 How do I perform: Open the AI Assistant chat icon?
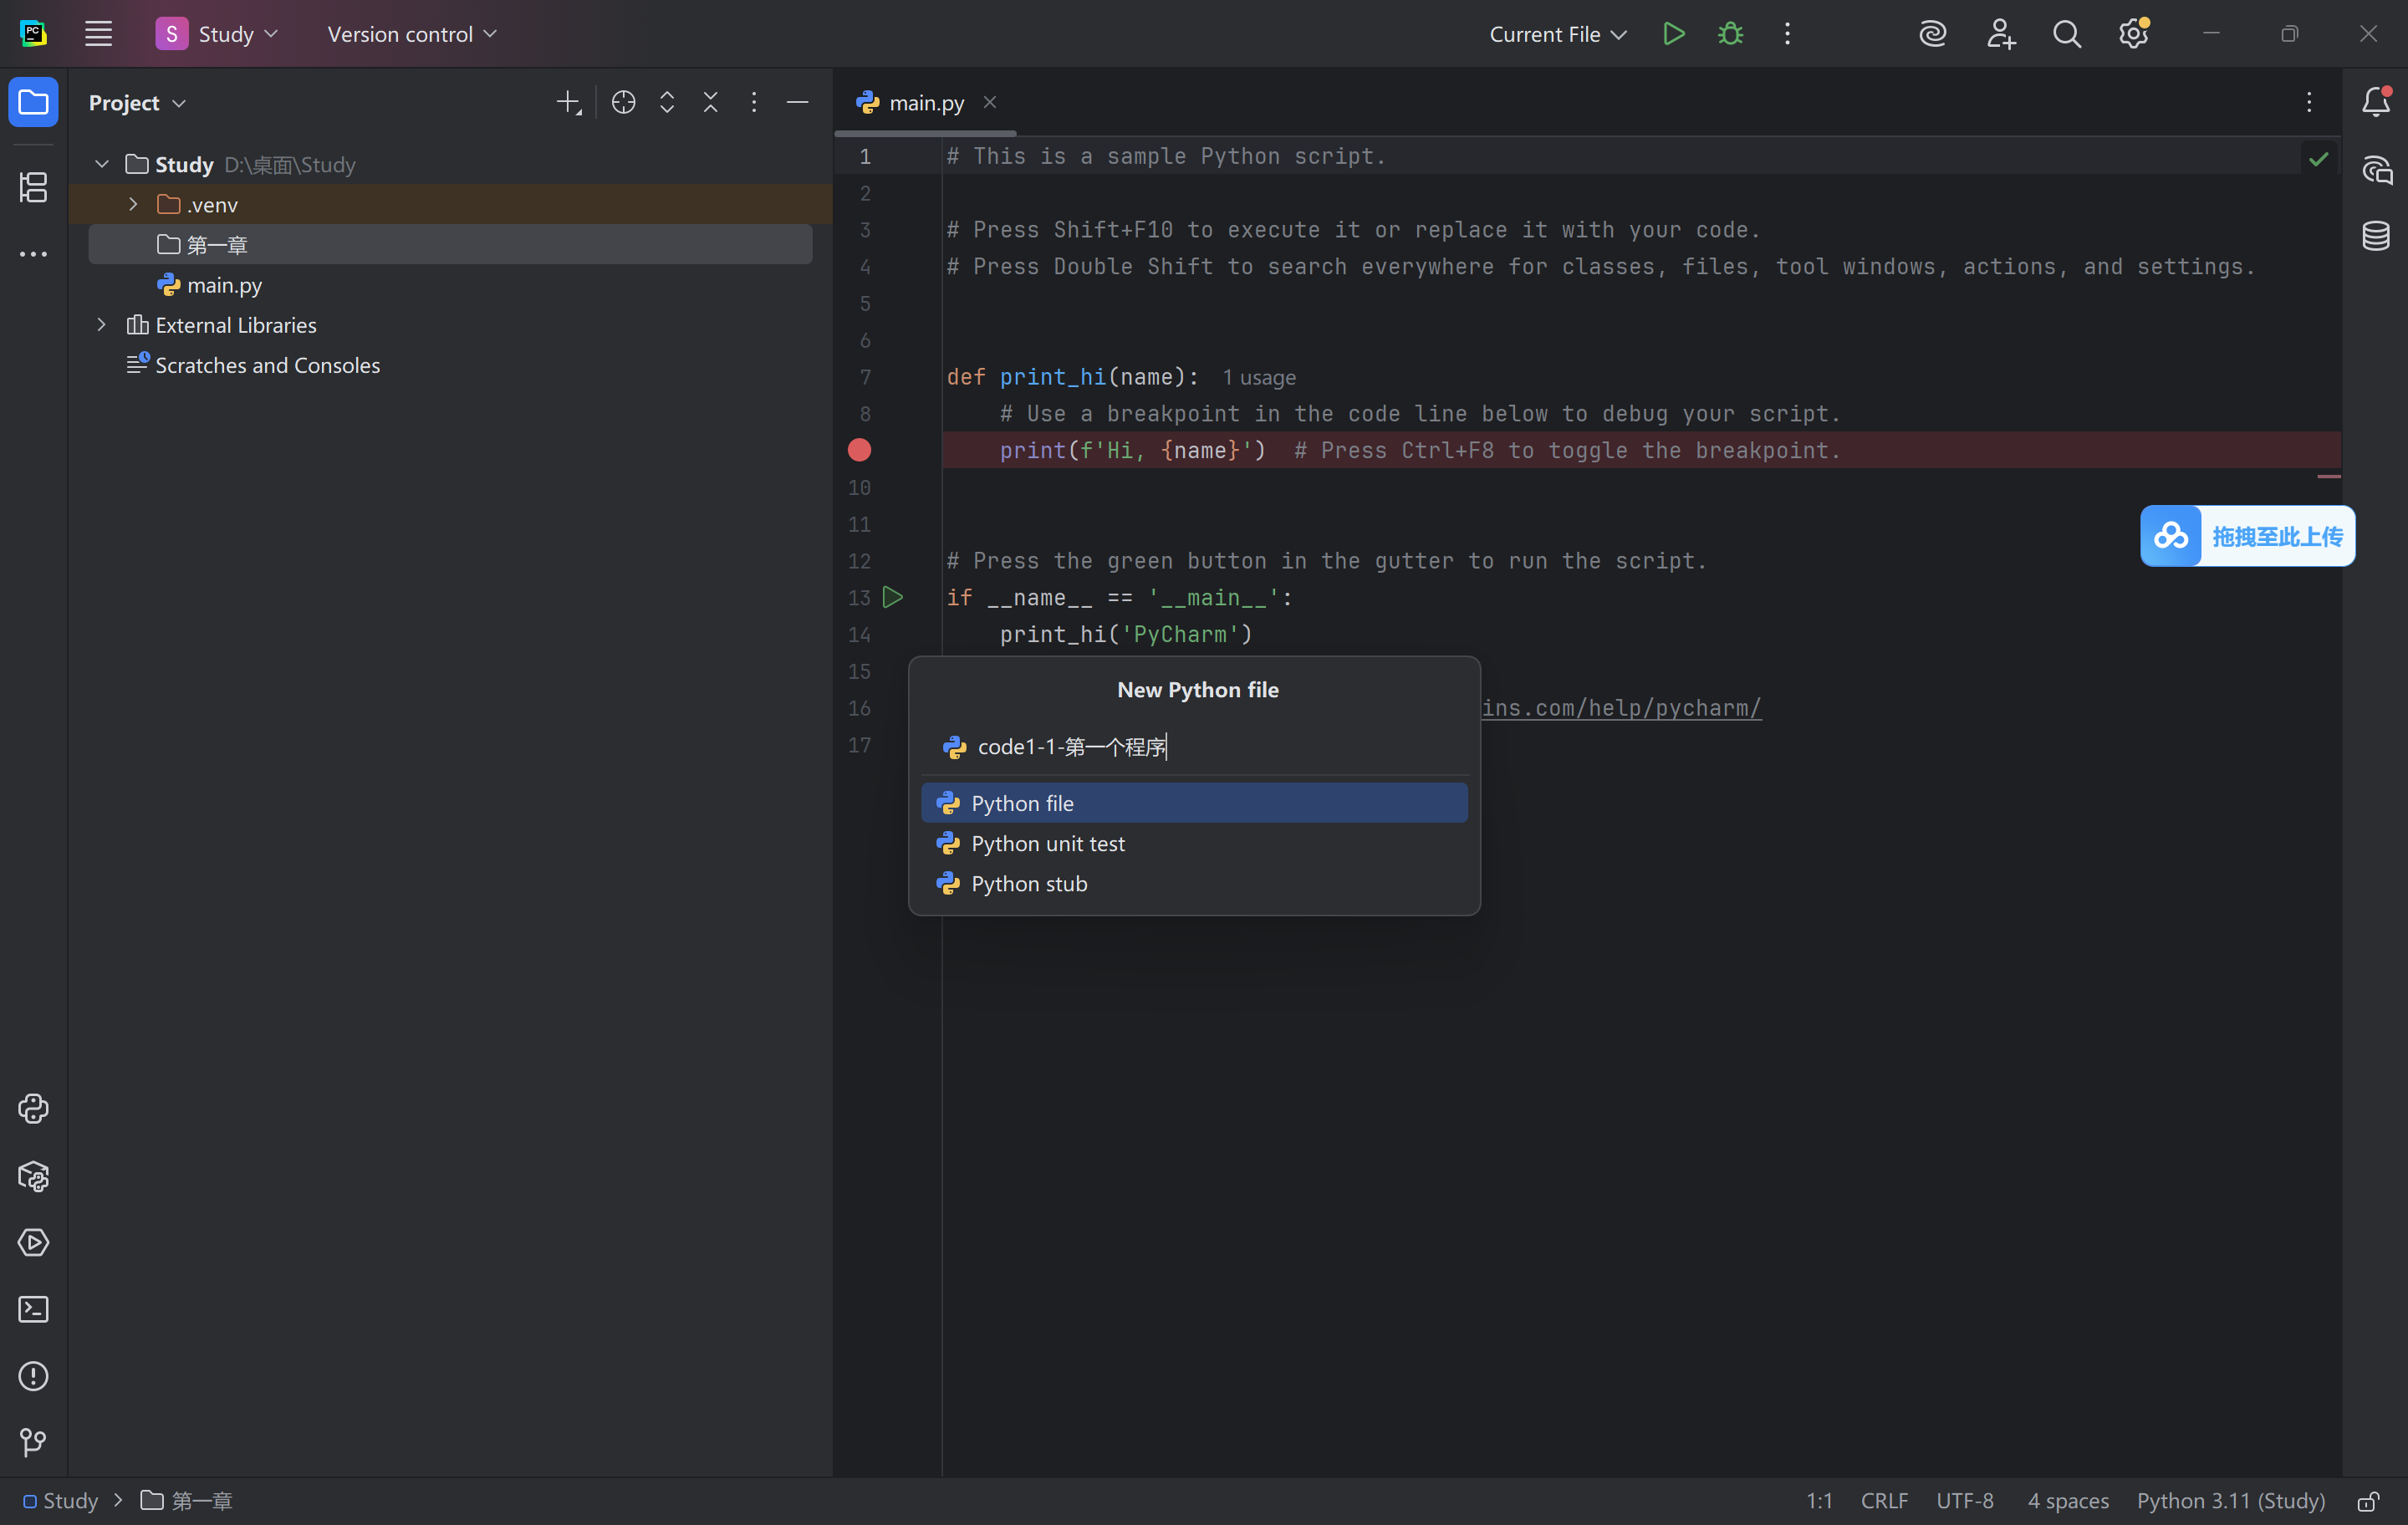[x=2375, y=170]
